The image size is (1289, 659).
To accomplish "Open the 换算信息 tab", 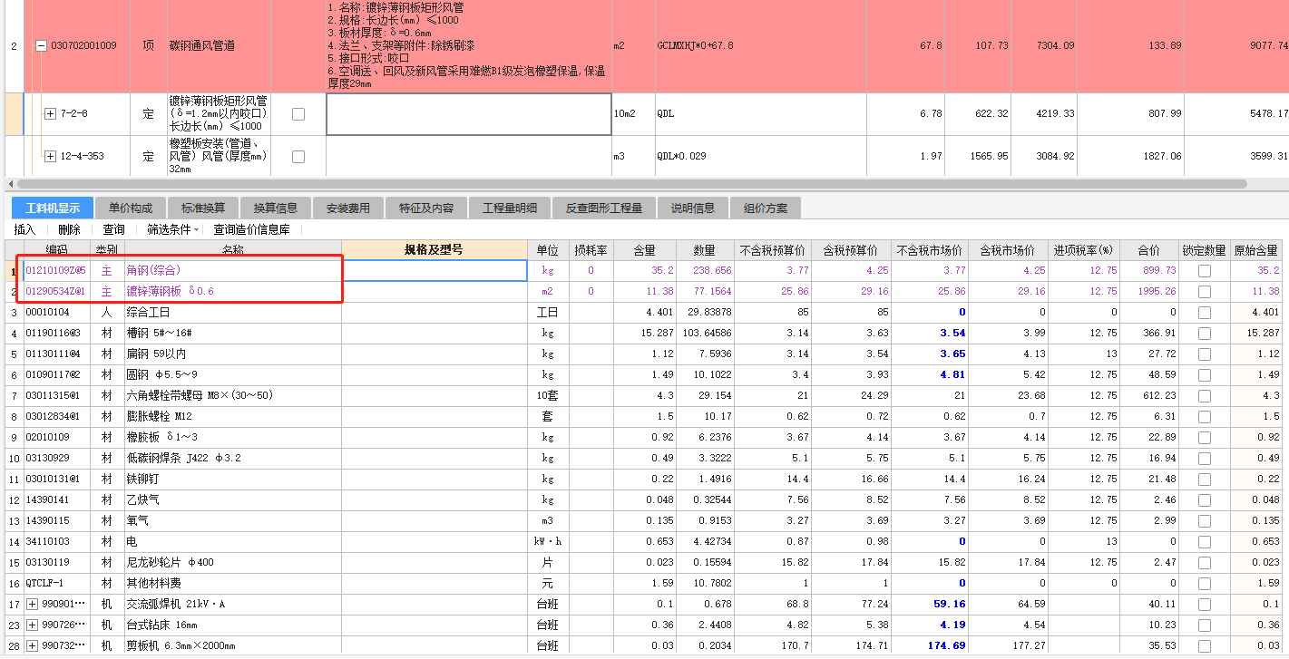I will click(276, 208).
